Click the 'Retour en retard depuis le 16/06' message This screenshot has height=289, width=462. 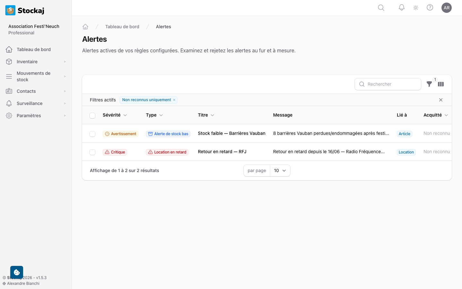(329, 152)
